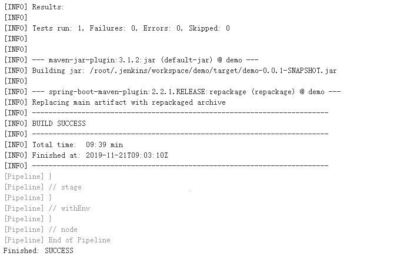Click 'Replacing main artifact with repackaged archive'

[x=128, y=102]
